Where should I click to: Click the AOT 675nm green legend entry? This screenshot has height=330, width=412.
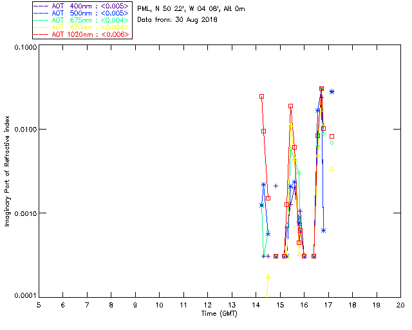82,20
